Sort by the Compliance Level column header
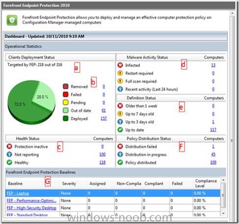Image resolution: width=239 pixels, height=224 pixels. point(206,183)
